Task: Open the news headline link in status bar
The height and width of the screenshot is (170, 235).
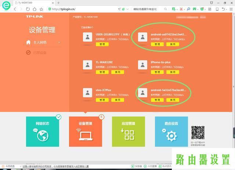Action: coord(55,166)
